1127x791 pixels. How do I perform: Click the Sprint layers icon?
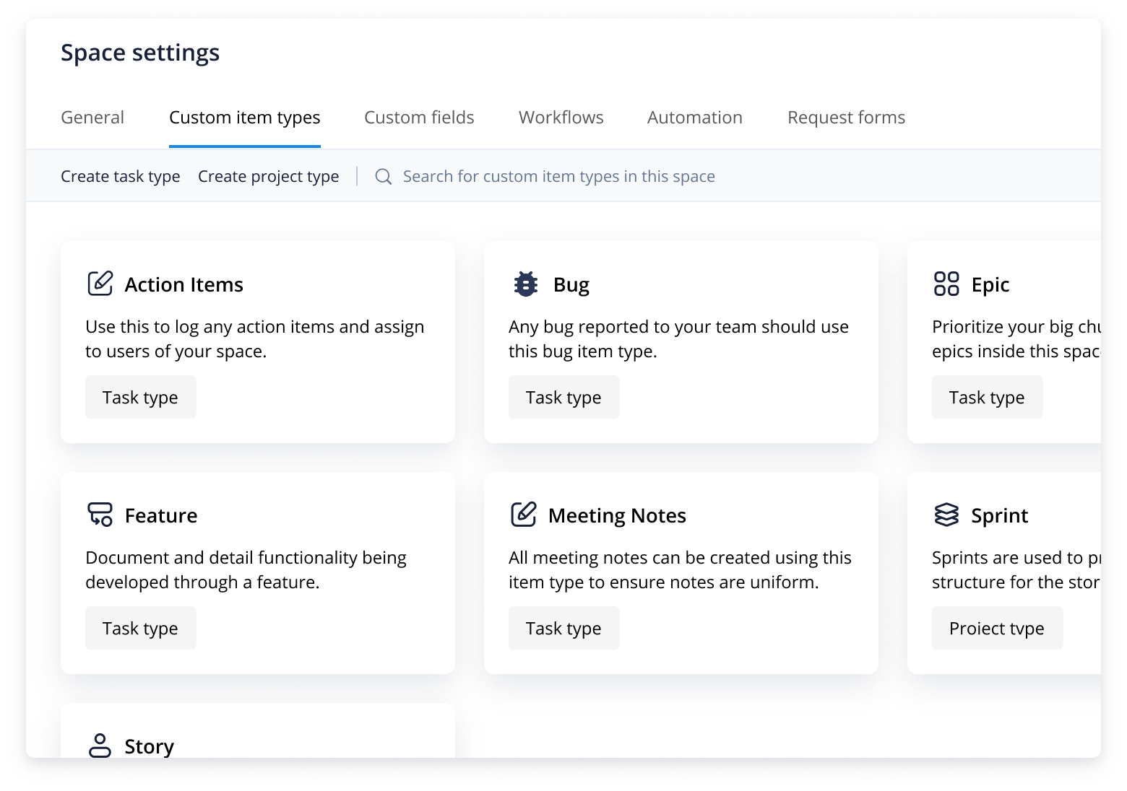(x=946, y=515)
